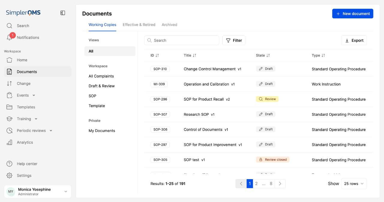The image size is (384, 202).
Task: Sort by Type using the sort arrows
Action: (x=323, y=55)
